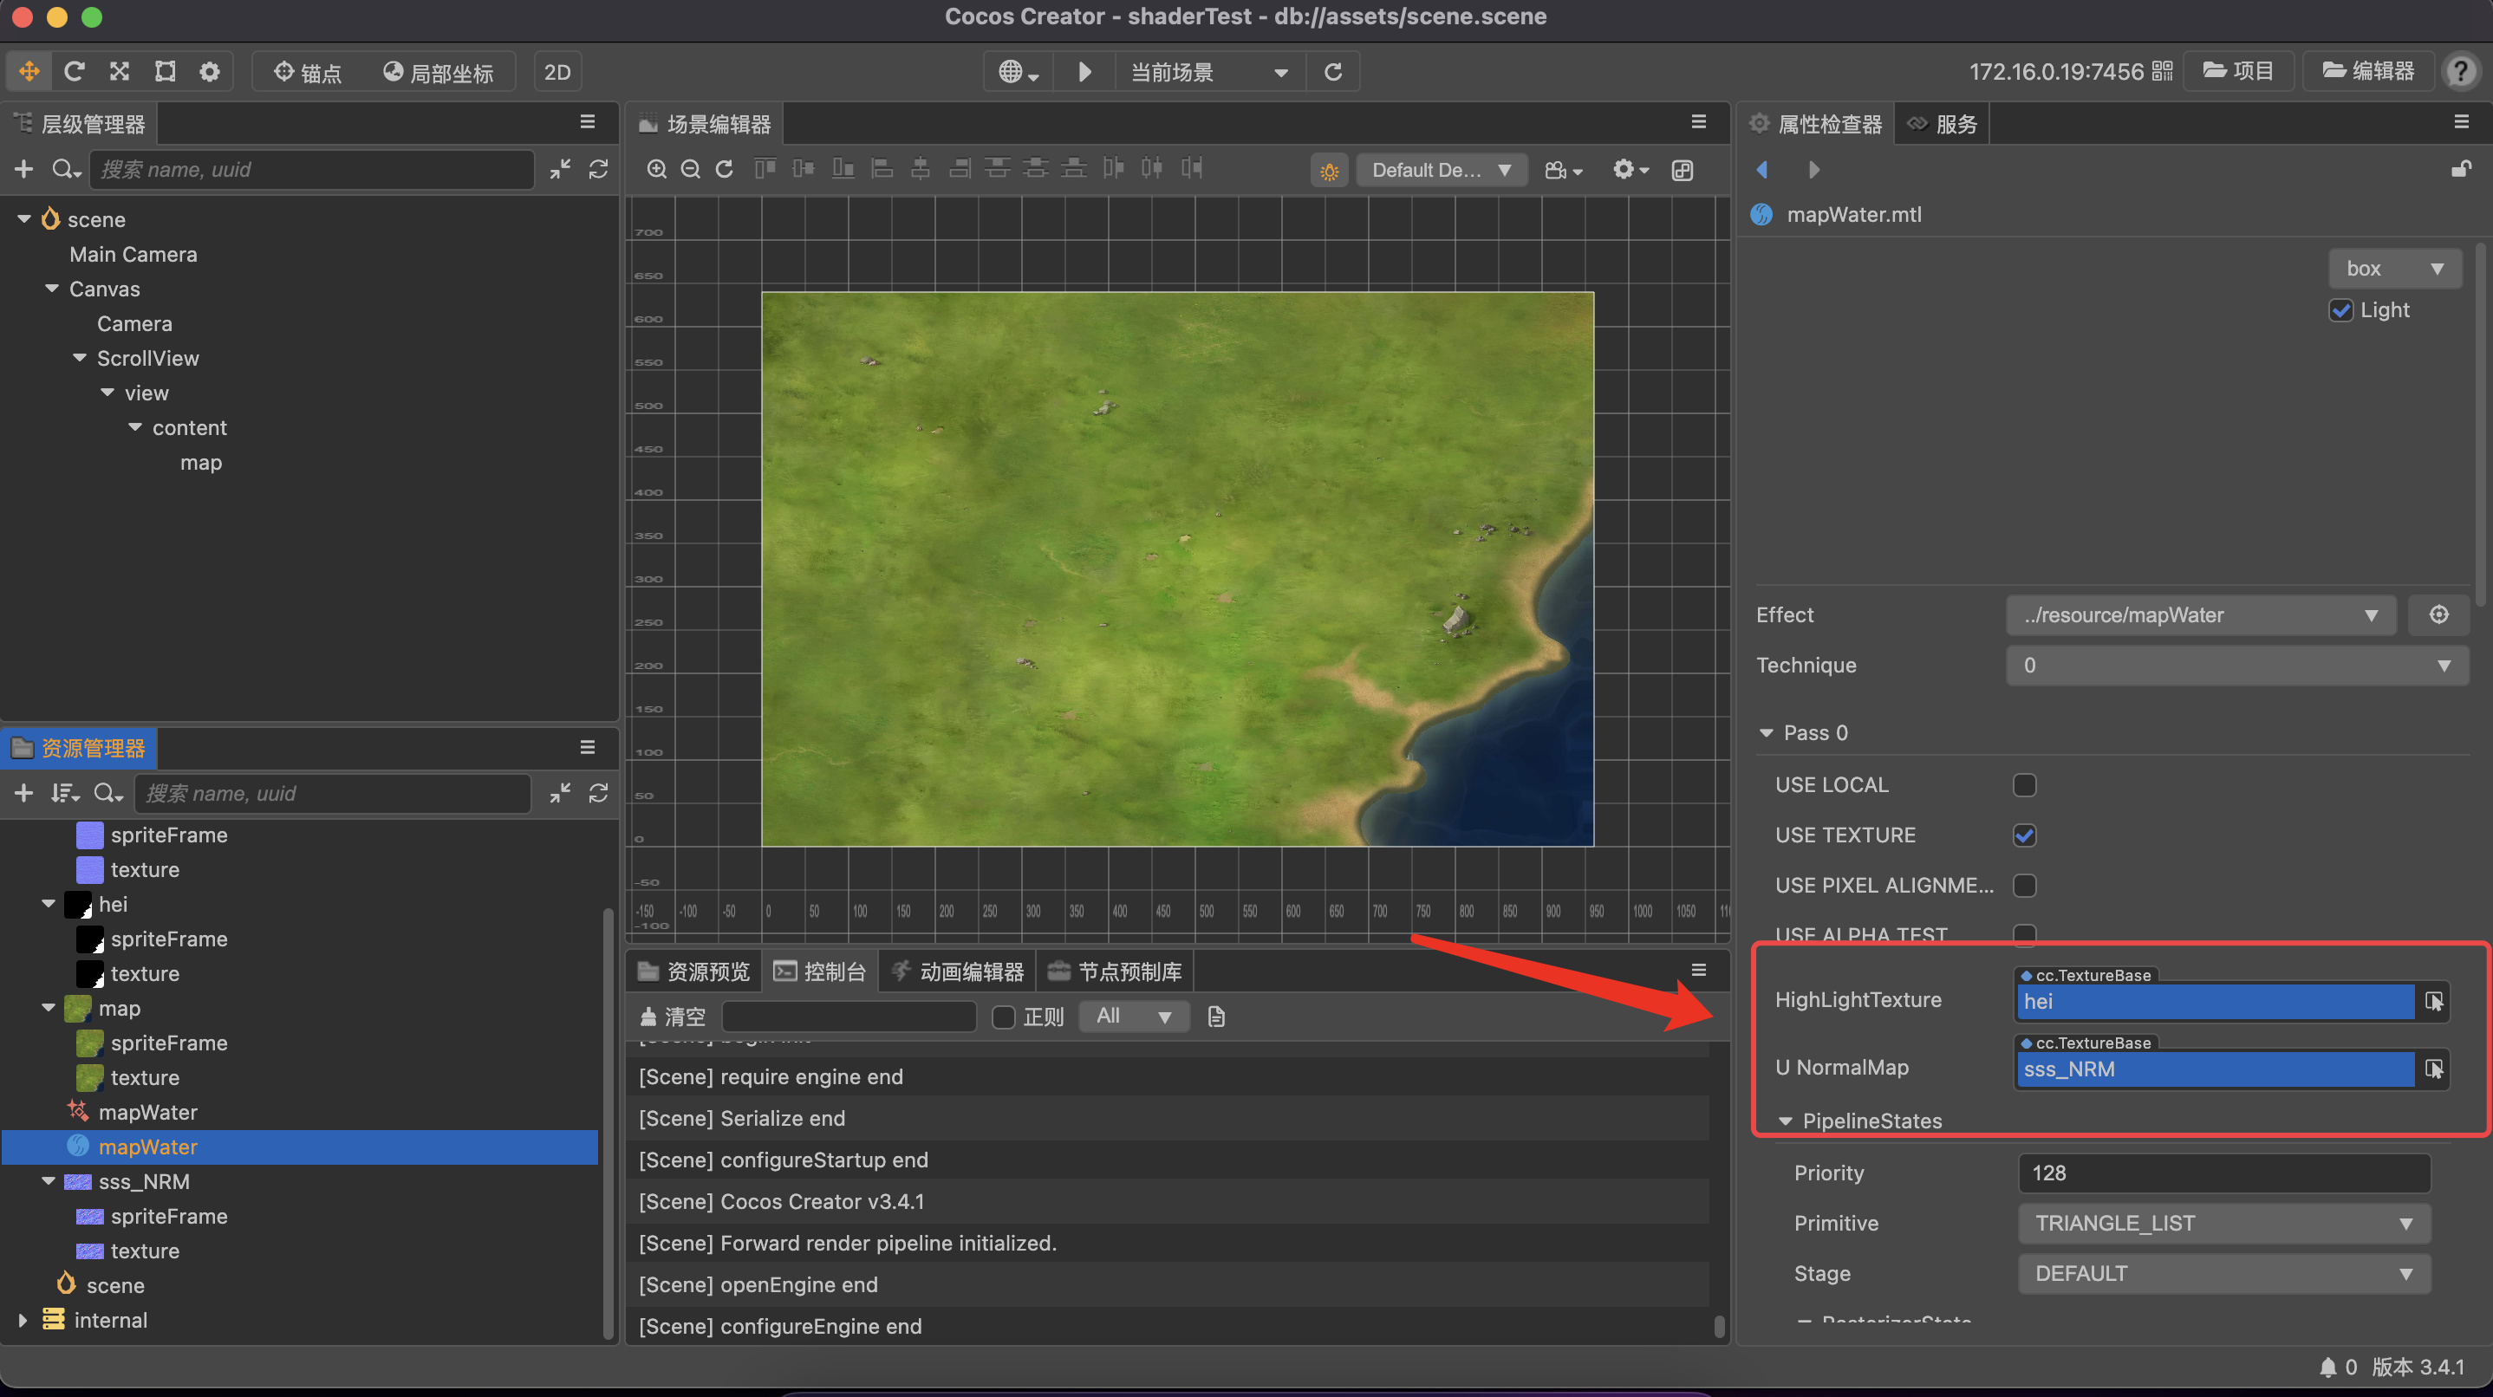Screen dimensions: 2493x1397
Task: Click the inspector lock icon
Action: (x=2460, y=169)
